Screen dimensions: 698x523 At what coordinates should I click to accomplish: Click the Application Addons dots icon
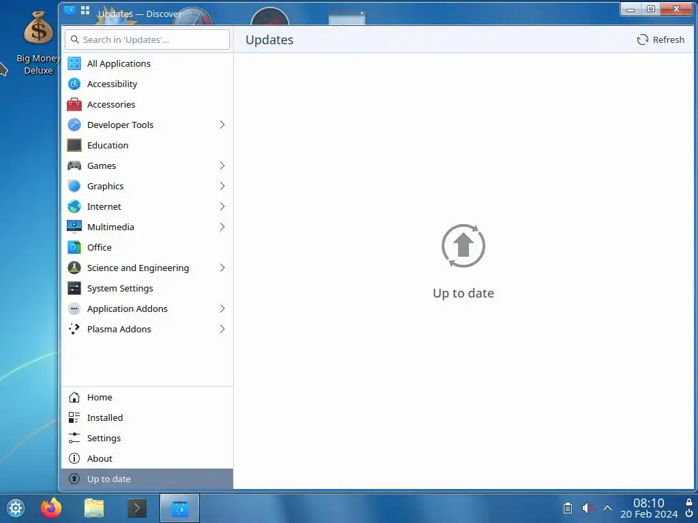coord(74,308)
